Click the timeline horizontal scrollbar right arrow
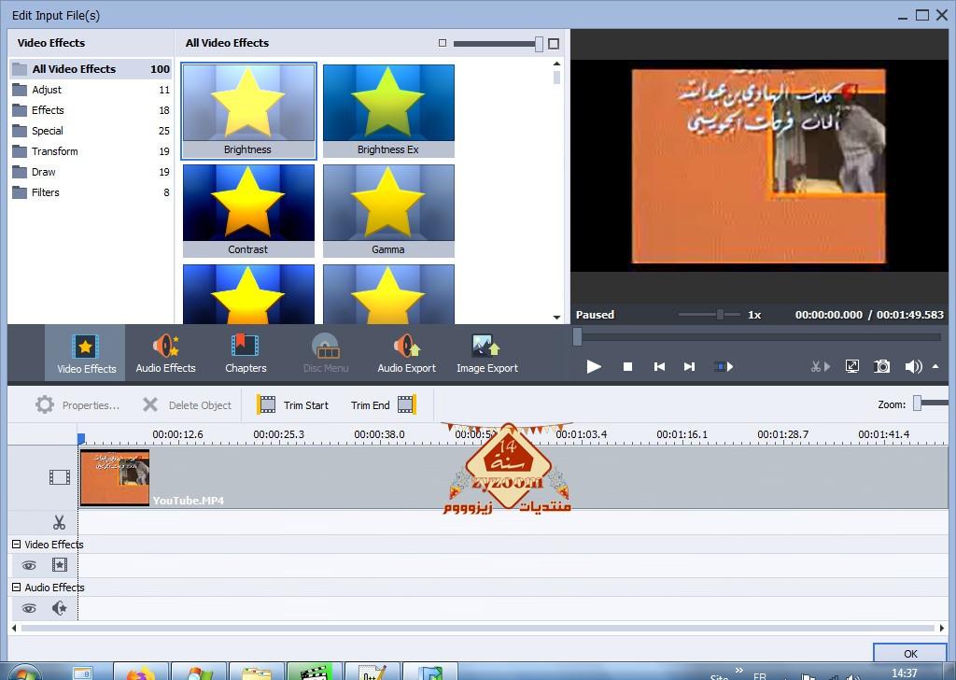The width and height of the screenshot is (956, 680). [x=942, y=628]
